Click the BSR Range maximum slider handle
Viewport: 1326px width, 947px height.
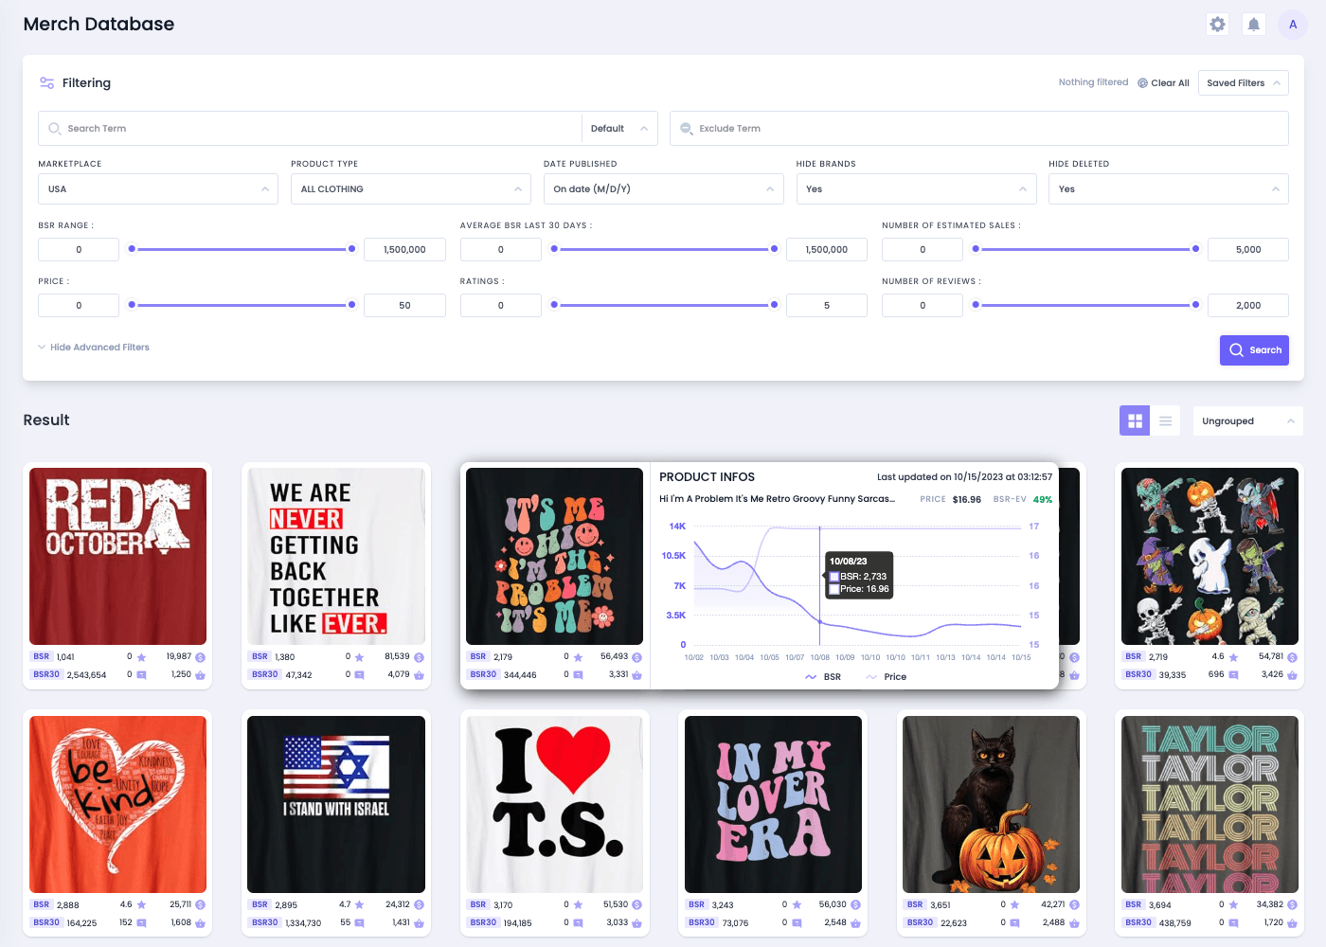pos(352,249)
